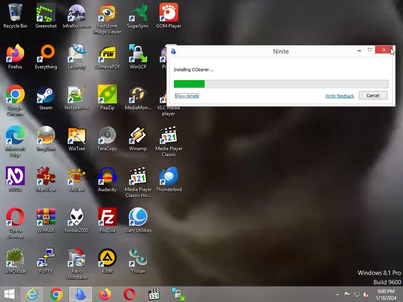This screenshot has height=302, width=403.
Task: Select the FileZilla desktop shortcut
Action: point(107,220)
